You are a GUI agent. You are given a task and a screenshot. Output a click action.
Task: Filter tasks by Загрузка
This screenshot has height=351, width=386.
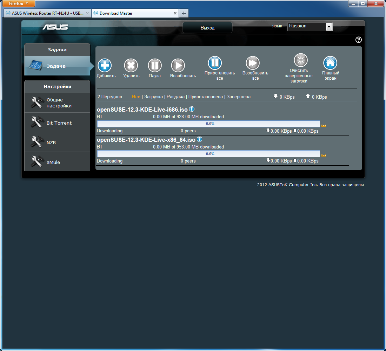click(153, 97)
